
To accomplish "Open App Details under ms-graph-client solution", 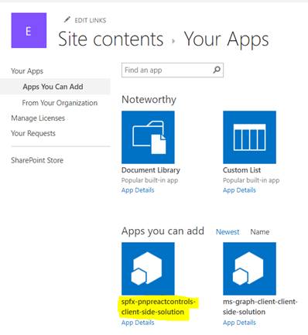I will pos(239,323).
